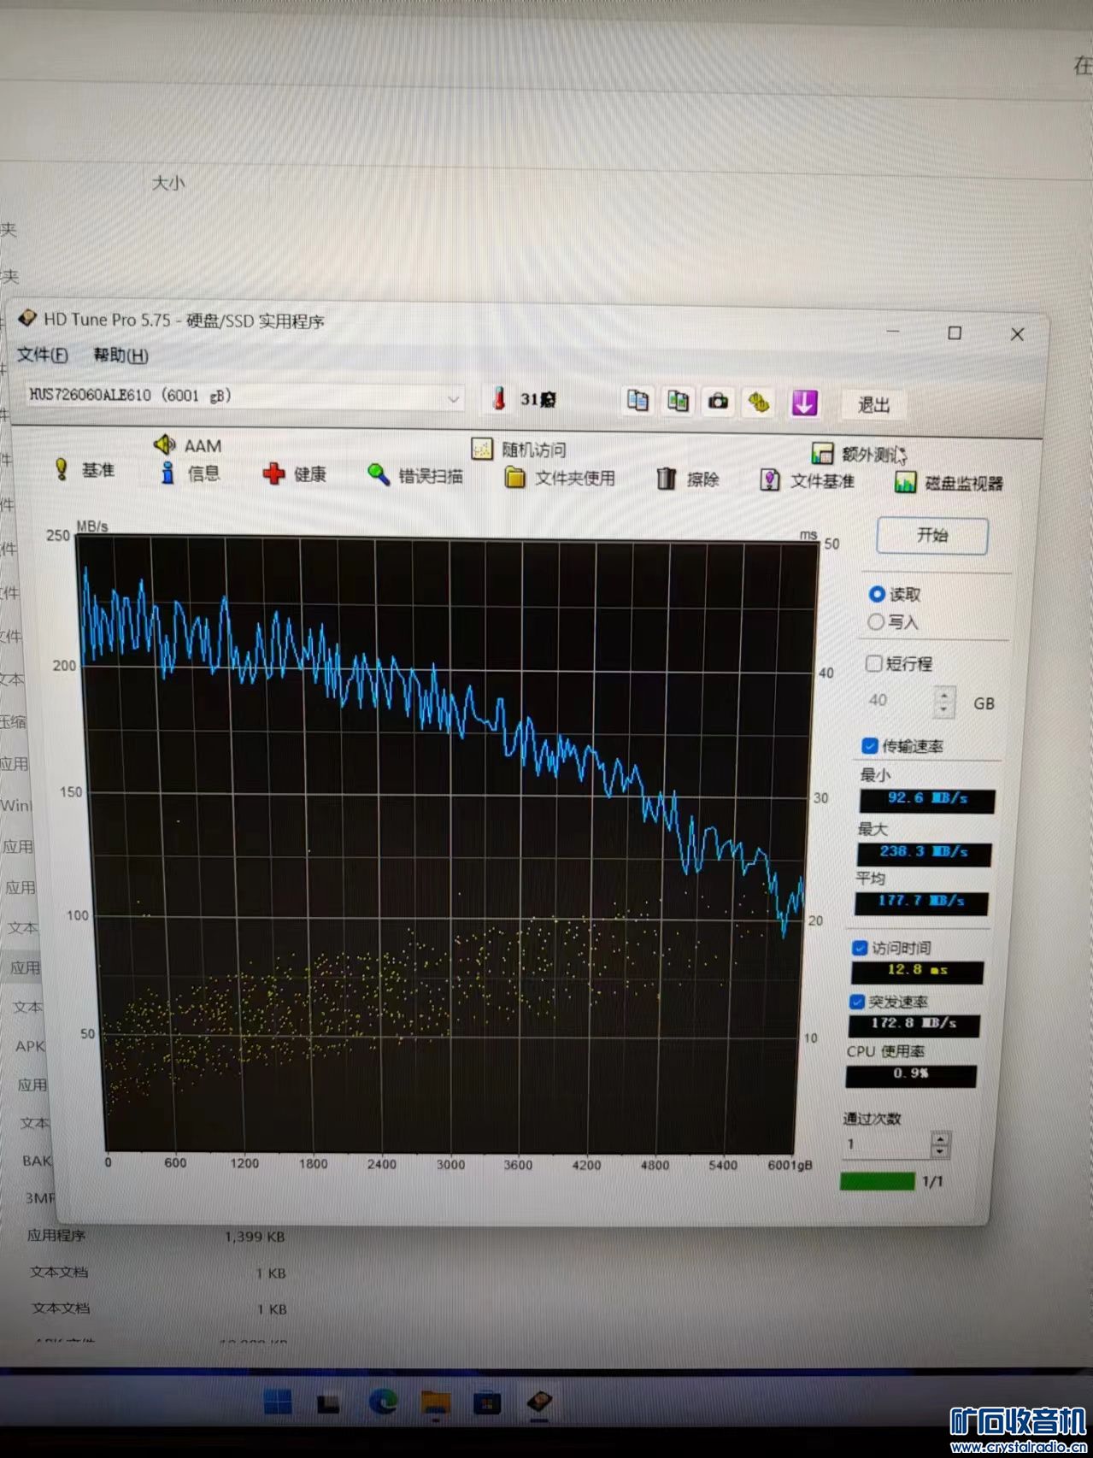
Task: Open Microsoft Store from the taskbar
Action: pos(487,1403)
